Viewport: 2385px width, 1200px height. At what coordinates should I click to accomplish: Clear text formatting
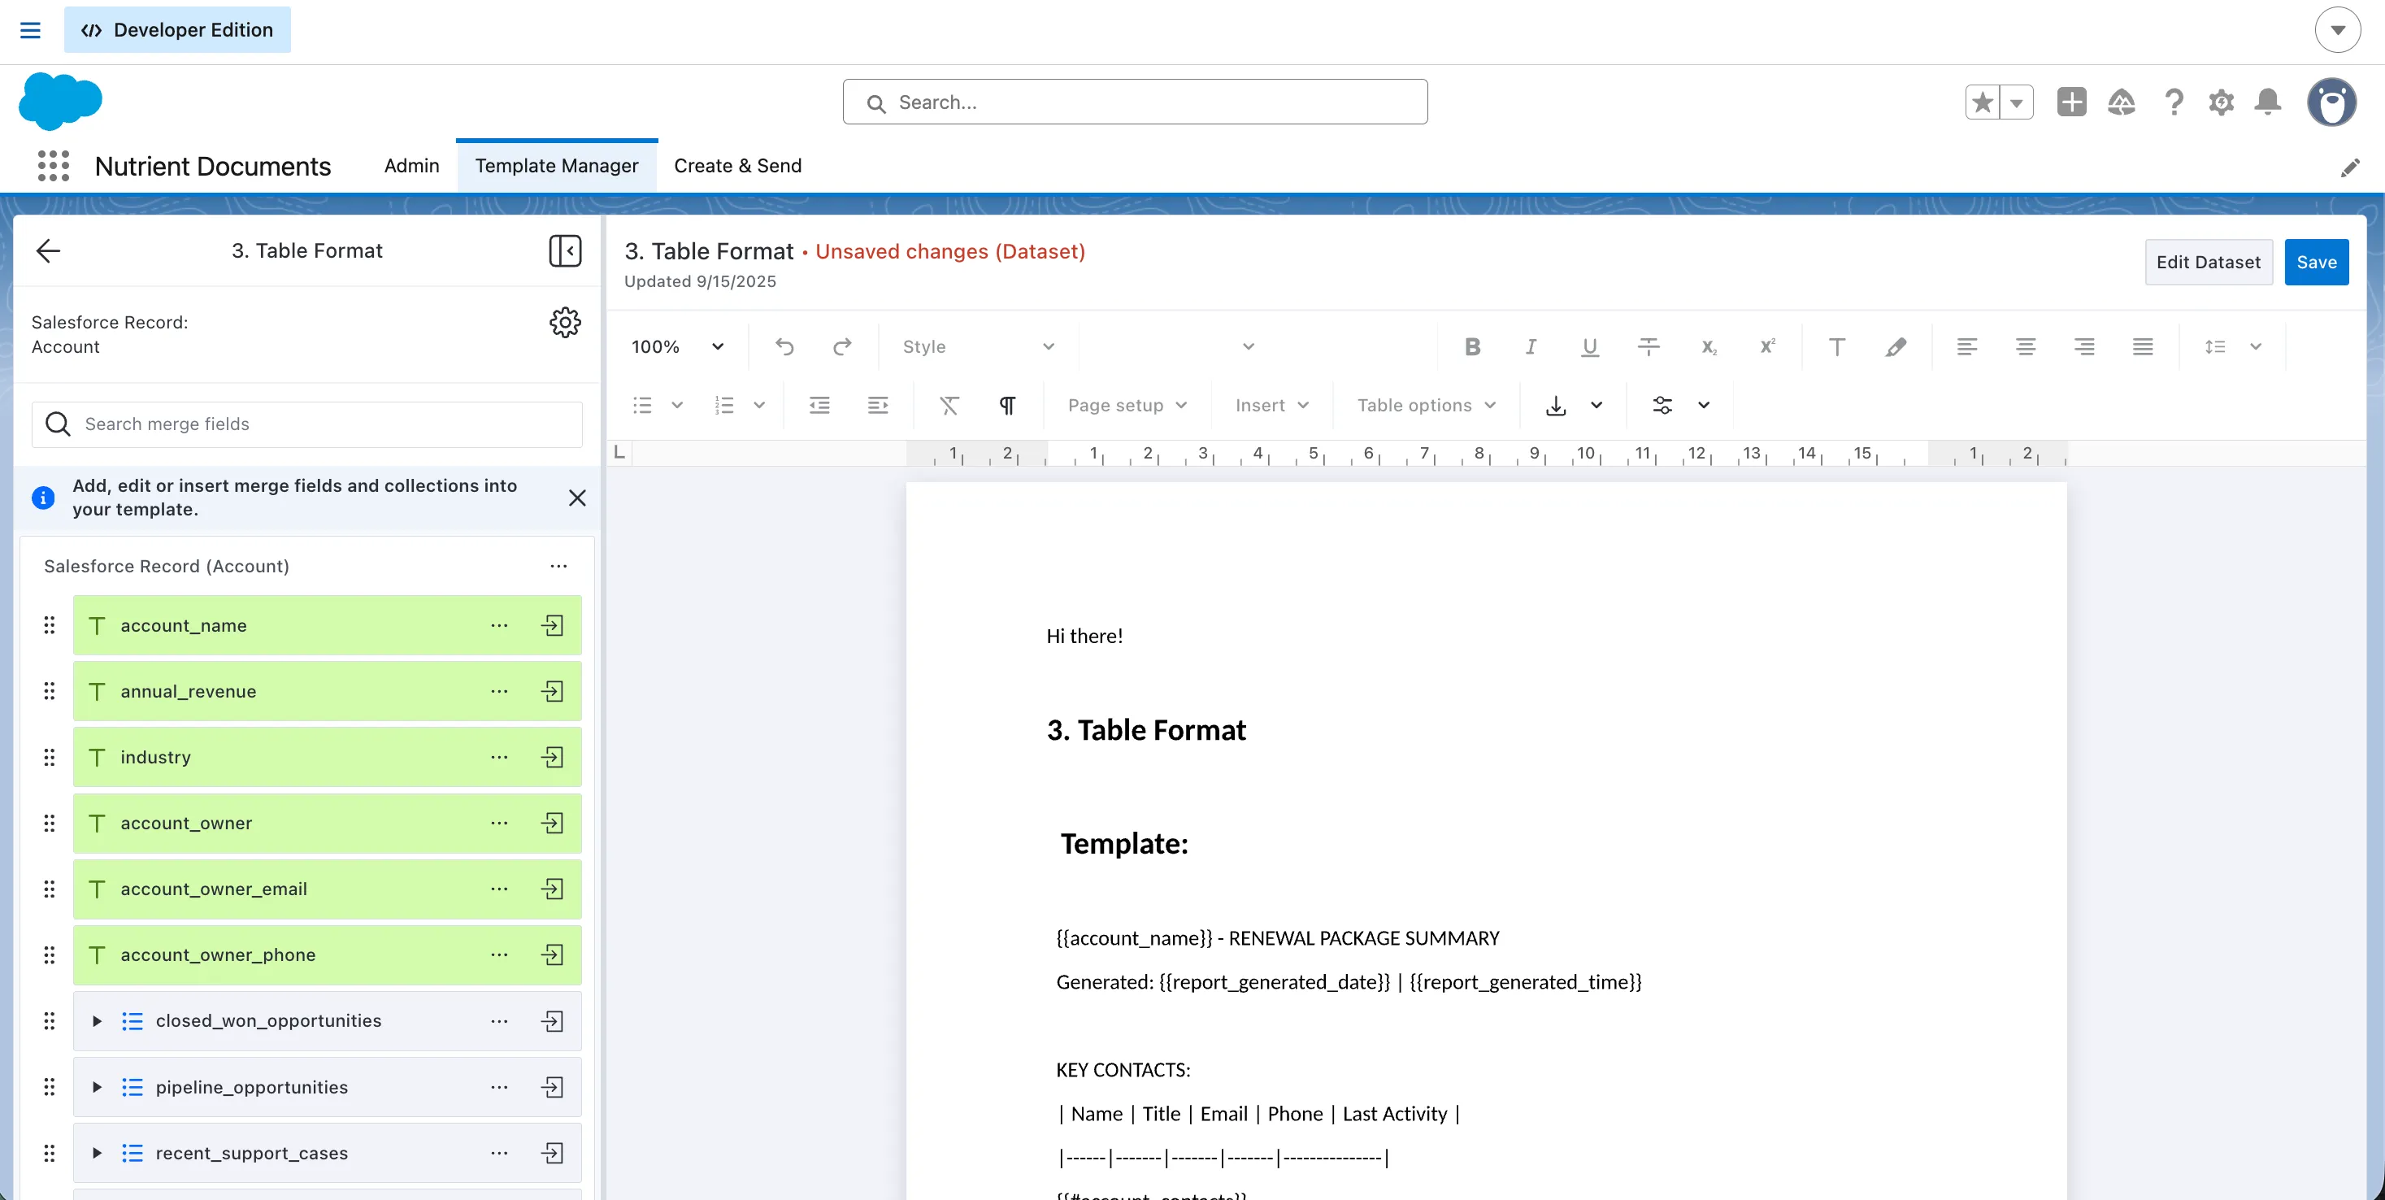pyautogui.click(x=949, y=405)
